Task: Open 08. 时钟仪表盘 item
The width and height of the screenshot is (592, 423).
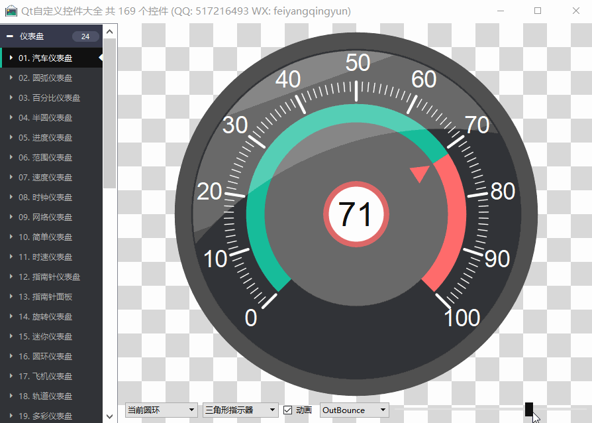Action: click(52, 198)
